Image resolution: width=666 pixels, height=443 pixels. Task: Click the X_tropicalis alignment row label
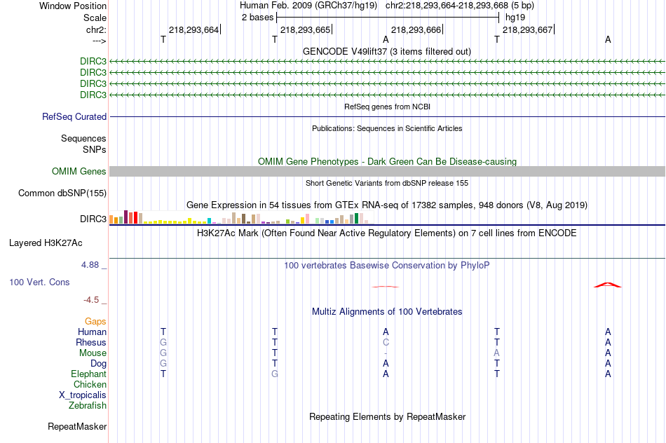point(83,395)
